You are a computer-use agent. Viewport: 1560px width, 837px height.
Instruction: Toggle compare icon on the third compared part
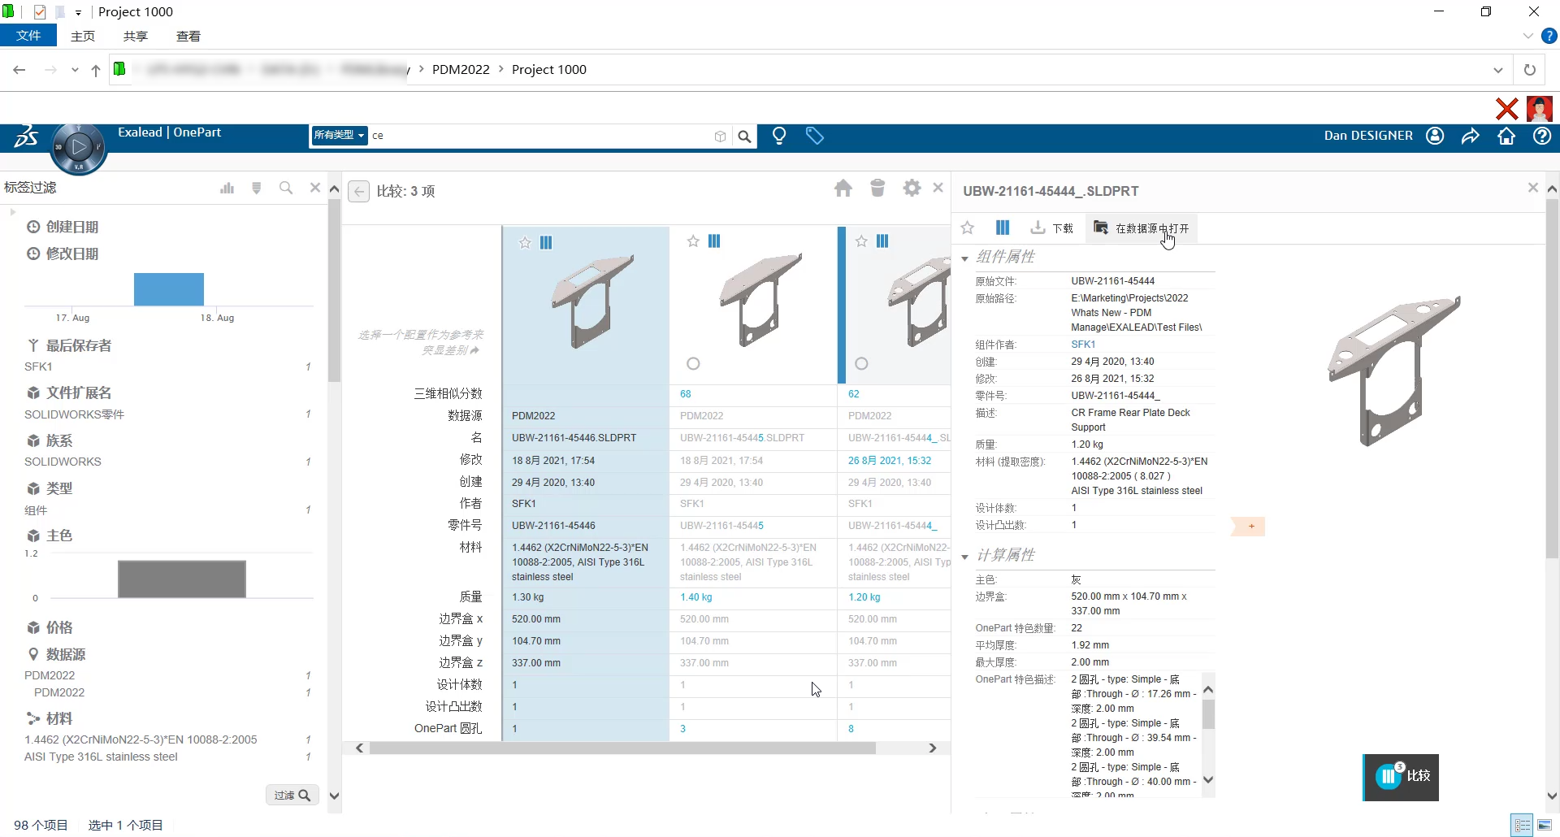coord(882,241)
